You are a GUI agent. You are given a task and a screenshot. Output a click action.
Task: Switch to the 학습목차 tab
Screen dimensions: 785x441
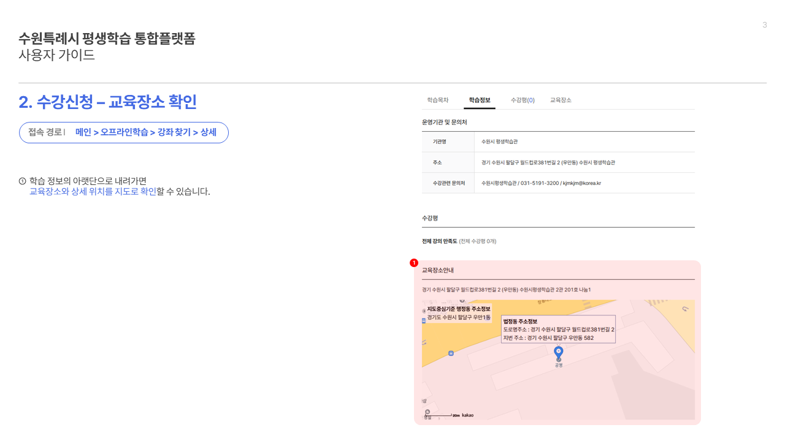tap(438, 100)
